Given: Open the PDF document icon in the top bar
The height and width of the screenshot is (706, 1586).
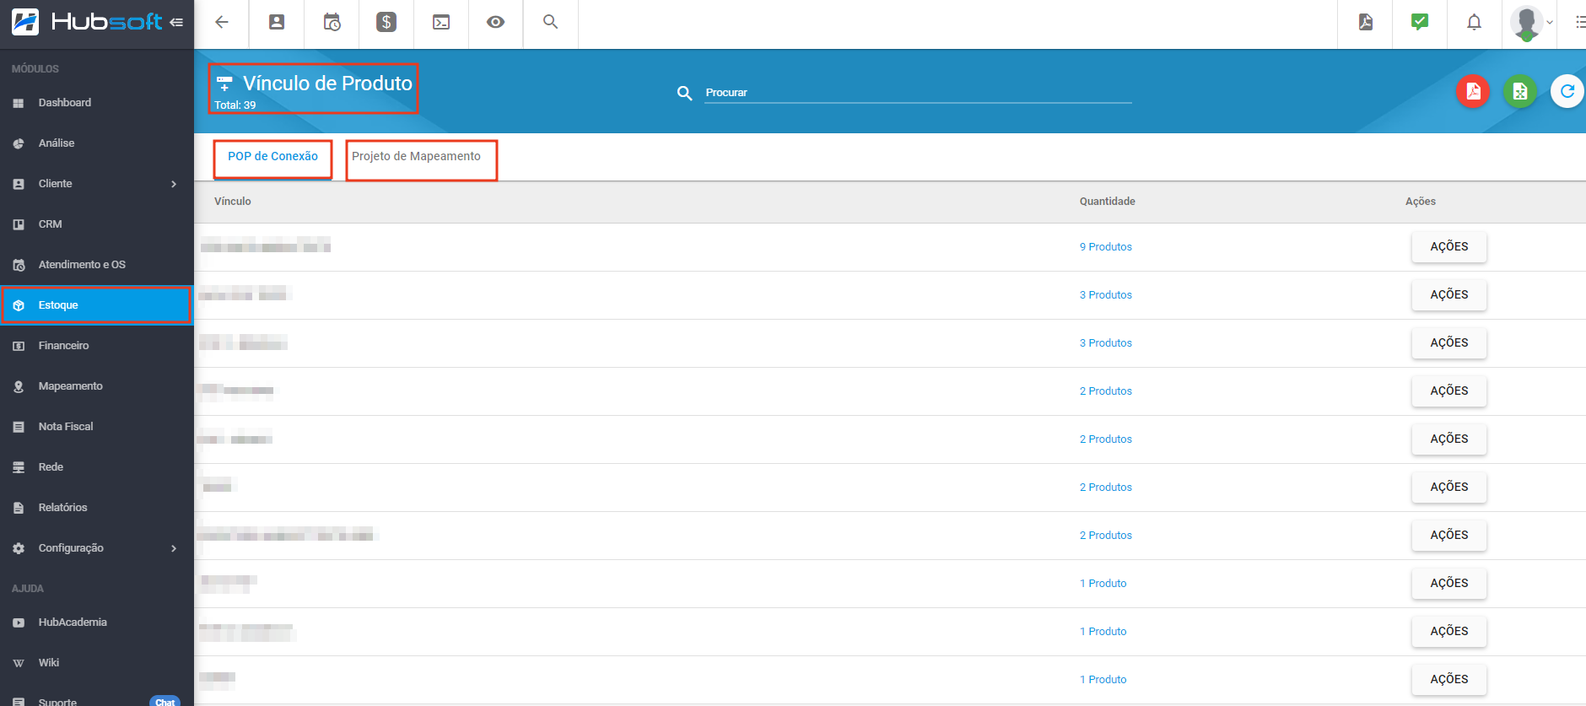Looking at the screenshot, I should (1366, 22).
